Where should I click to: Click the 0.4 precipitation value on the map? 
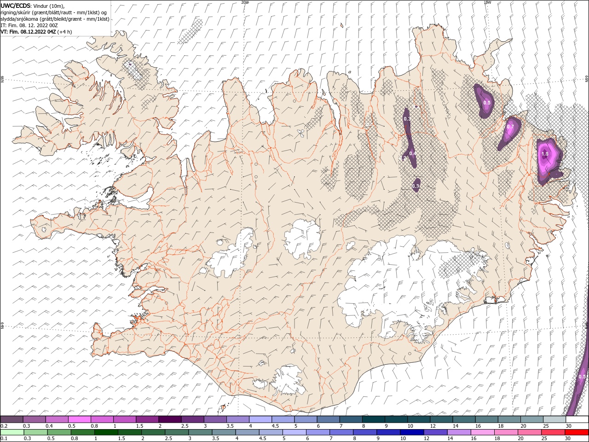[x=413, y=153]
